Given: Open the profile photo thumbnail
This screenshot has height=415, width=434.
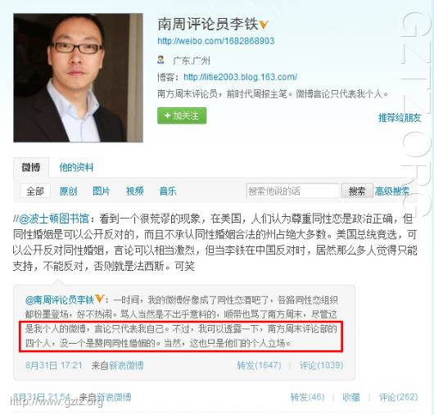Looking at the screenshot, I should pyautogui.click(x=78, y=78).
